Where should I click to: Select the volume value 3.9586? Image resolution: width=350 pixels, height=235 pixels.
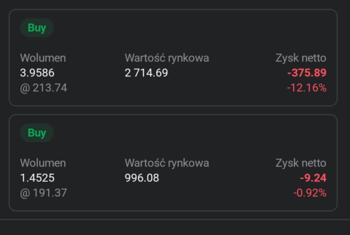point(37,73)
